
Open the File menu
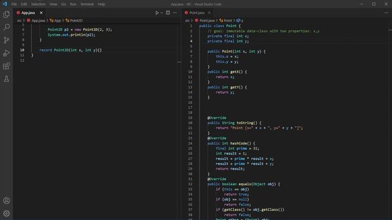(x=14, y=4)
